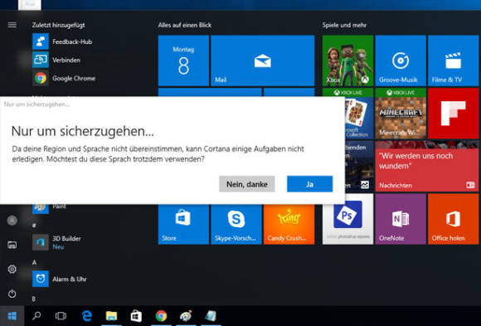Launch Google Chrome from Start list
Screen dimensions: 481x326
click(64, 78)
